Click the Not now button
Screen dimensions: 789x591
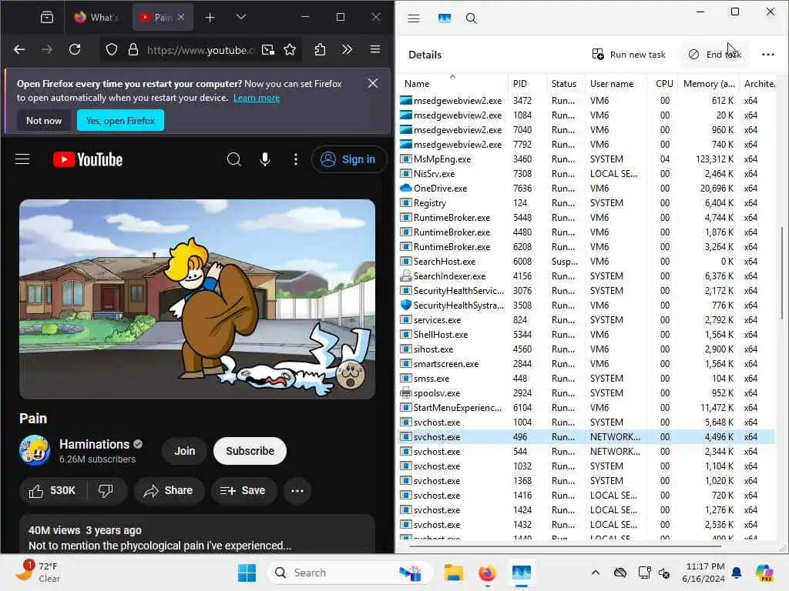pyautogui.click(x=44, y=121)
